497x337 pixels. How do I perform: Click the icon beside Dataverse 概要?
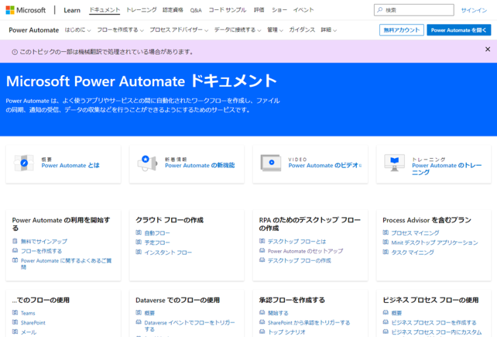point(138,313)
